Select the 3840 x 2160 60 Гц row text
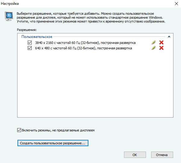 coord(85,43)
